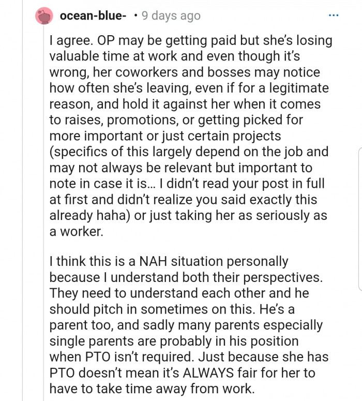This screenshot has width=362, height=401.
Task: Open the ocean-blue- user profile link
Action: tap(93, 16)
